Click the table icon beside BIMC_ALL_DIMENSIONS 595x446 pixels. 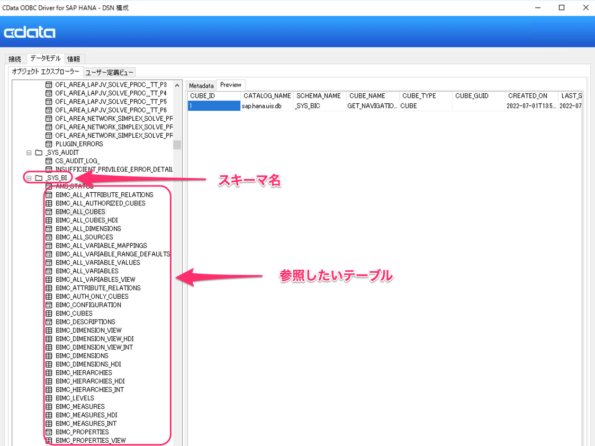(x=49, y=228)
